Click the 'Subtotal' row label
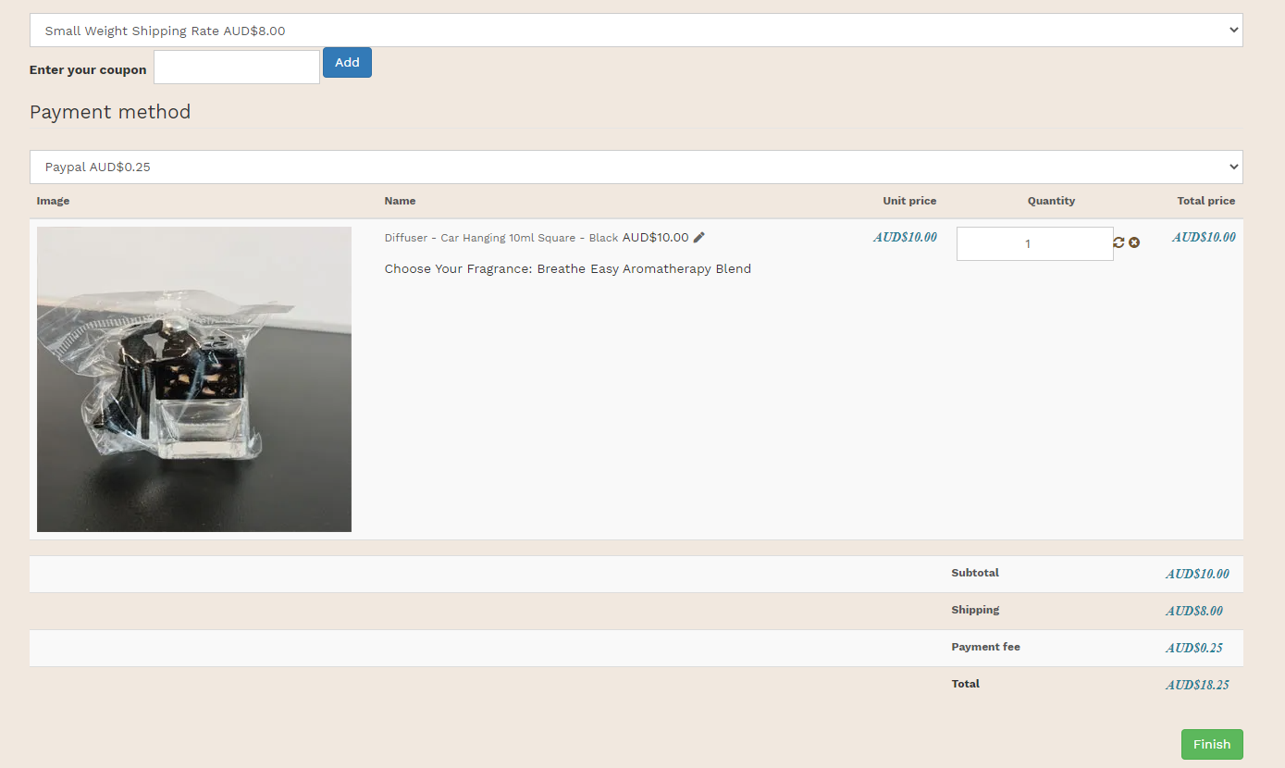Image resolution: width=1285 pixels, height=768 pixels. [975, 573]
